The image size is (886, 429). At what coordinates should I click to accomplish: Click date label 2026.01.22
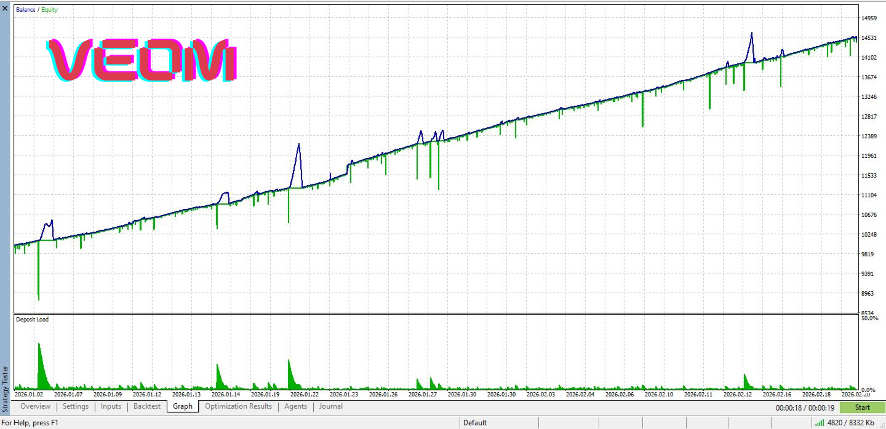tap(305, 395)
